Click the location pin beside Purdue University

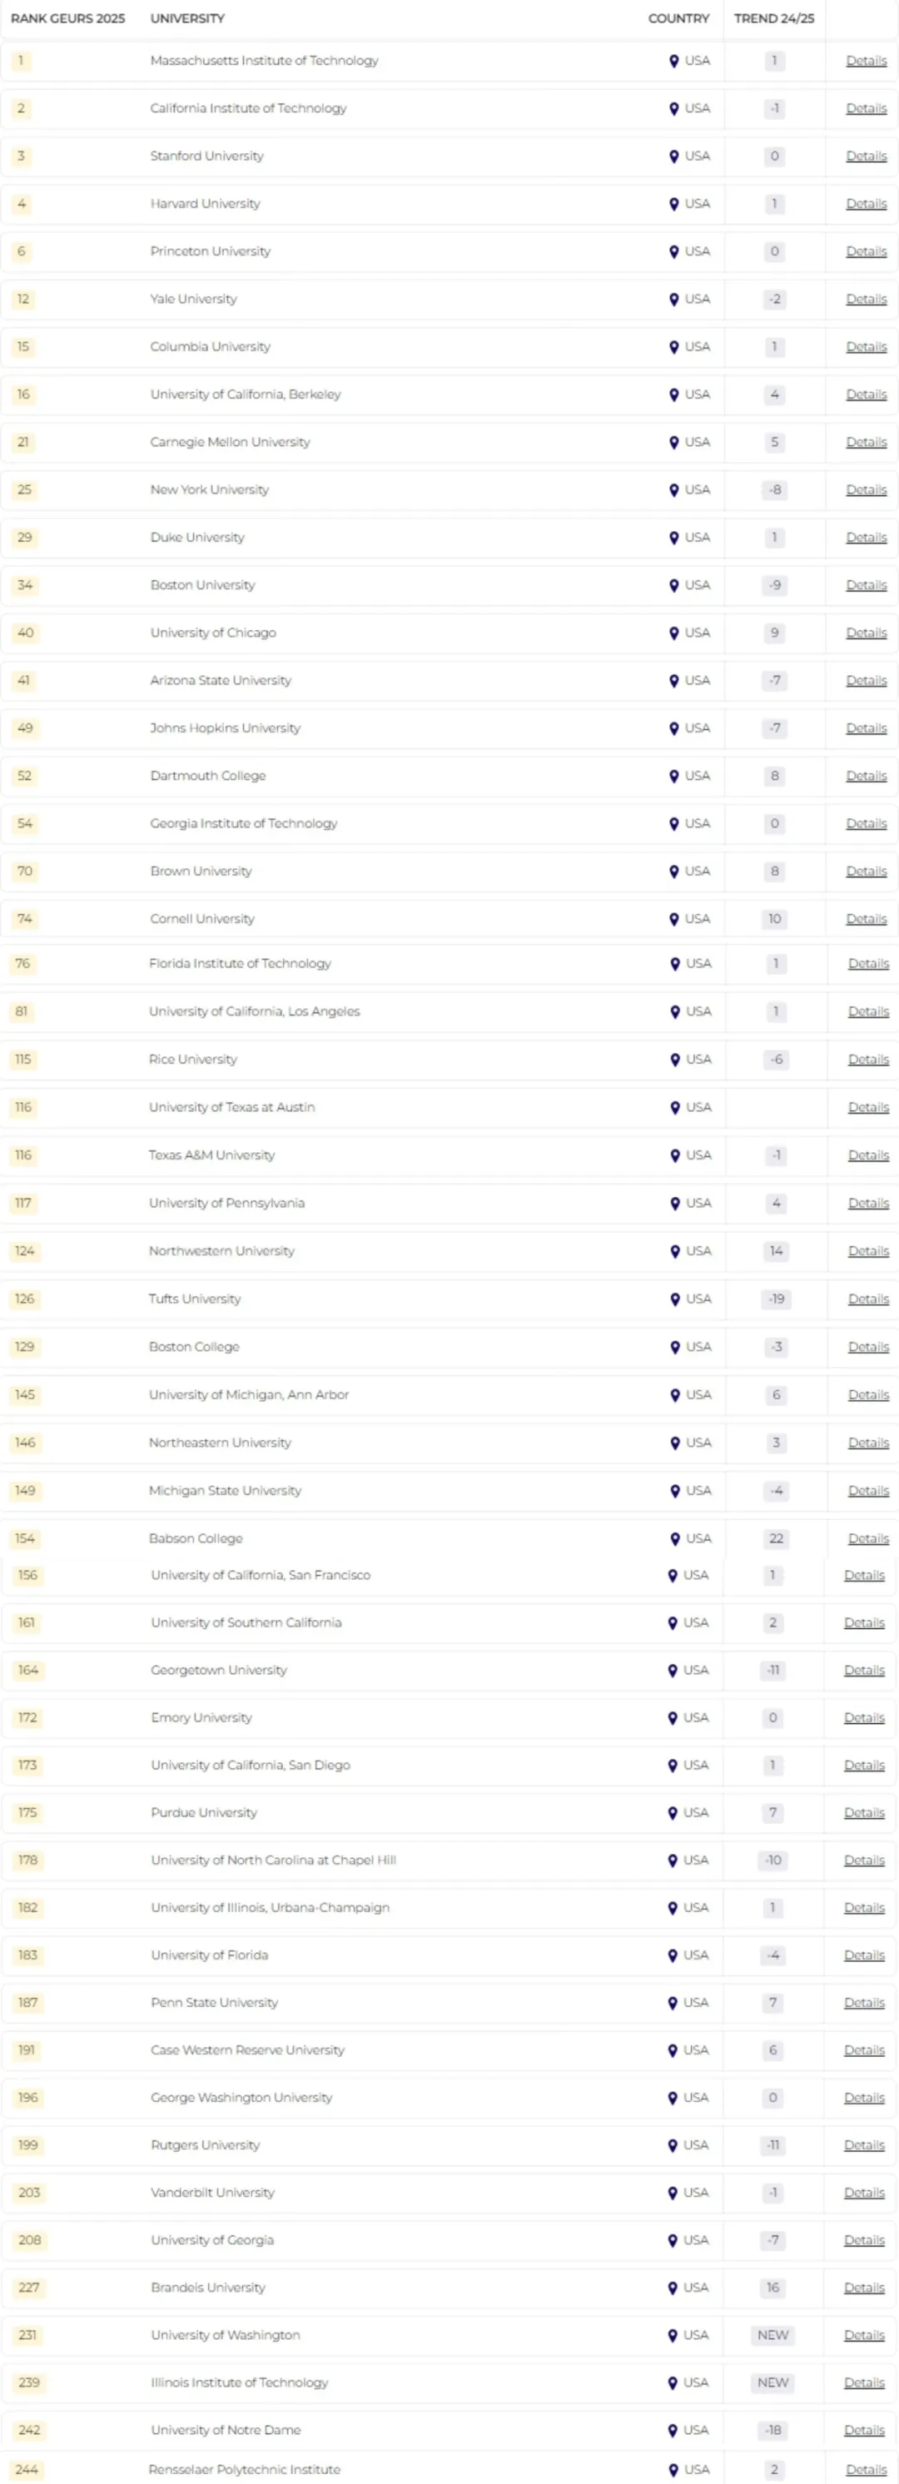[673, 1813]
